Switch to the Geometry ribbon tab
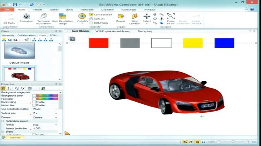 pos(107,10)
